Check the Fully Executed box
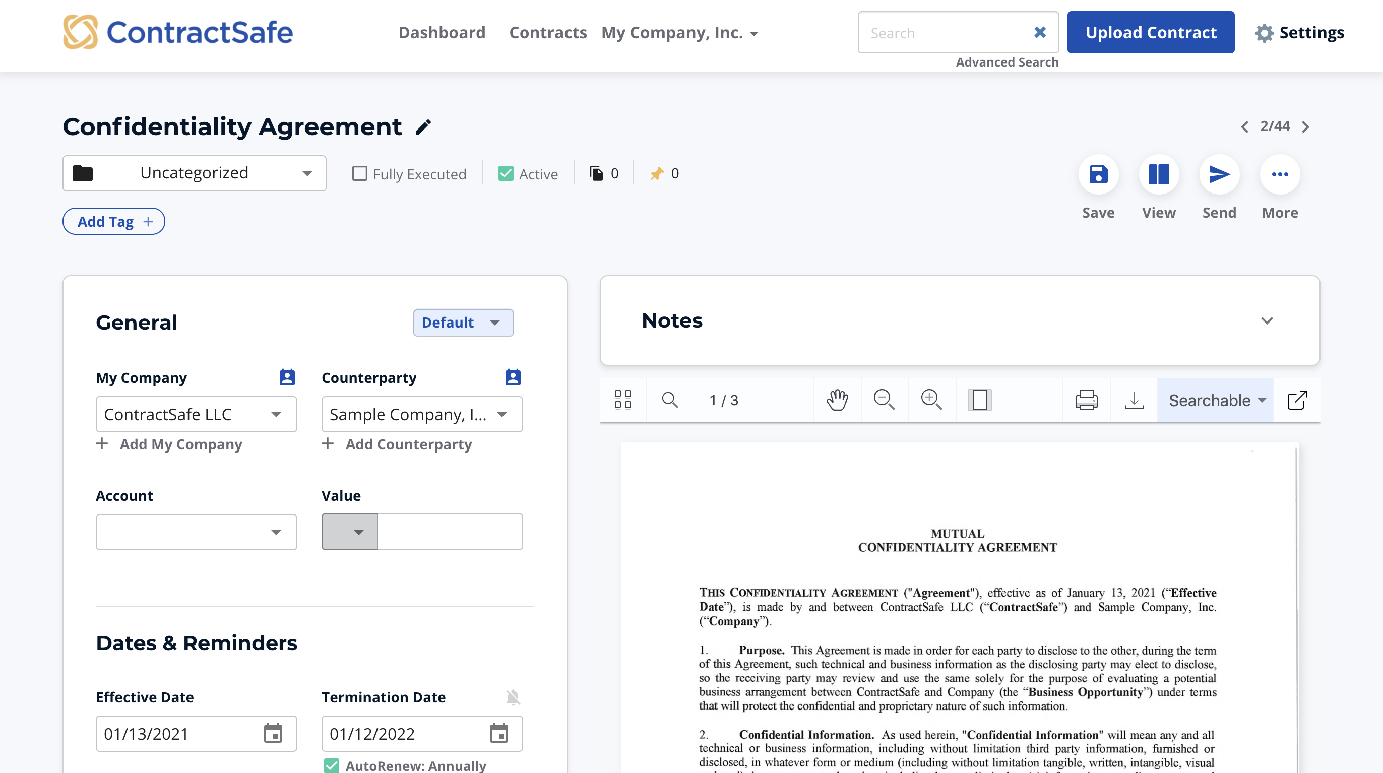The image size is (1383, 773). point(360,173)
